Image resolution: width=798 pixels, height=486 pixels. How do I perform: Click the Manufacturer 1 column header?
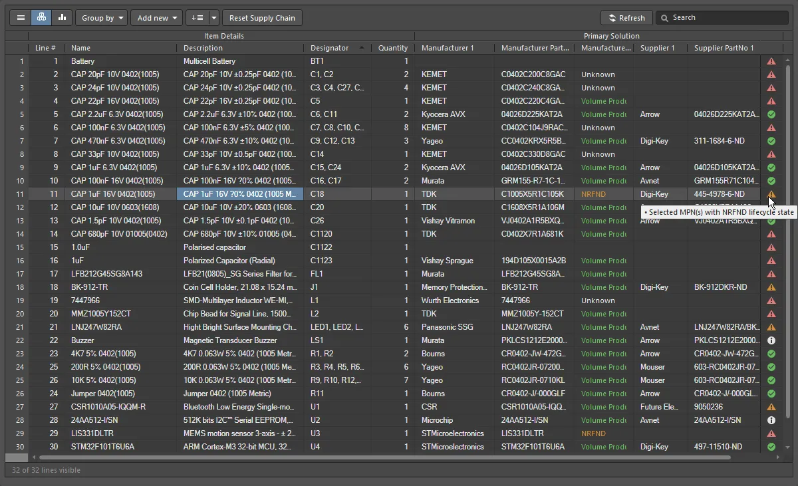[455, 48]
